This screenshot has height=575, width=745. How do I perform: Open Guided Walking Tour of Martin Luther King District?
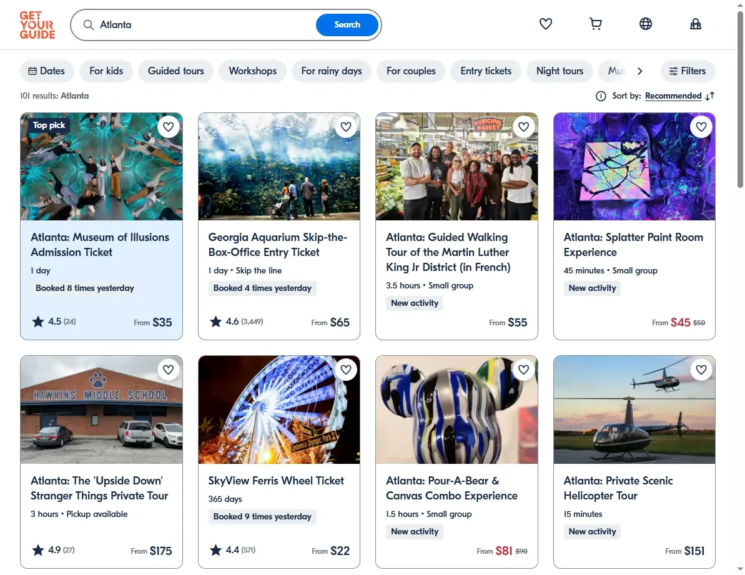pos(448,252)
